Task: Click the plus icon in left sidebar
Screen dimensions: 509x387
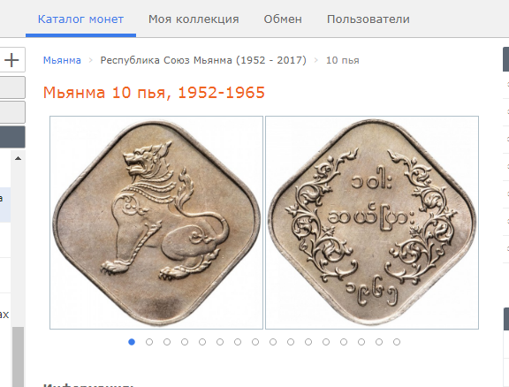Action: pyautogui.click(x=11, y=60)
